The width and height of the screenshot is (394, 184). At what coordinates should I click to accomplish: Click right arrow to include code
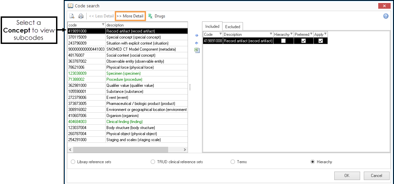[x=197, y=35]
